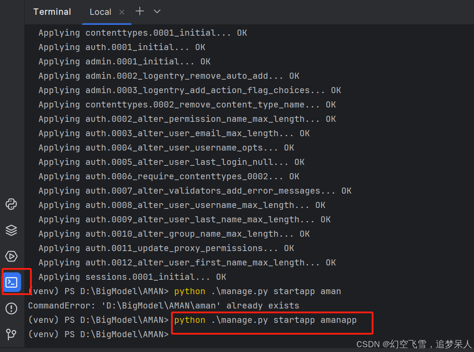Screen dimensions: 474x352
Task: Open the Problems panel
Action: (11, 308)
